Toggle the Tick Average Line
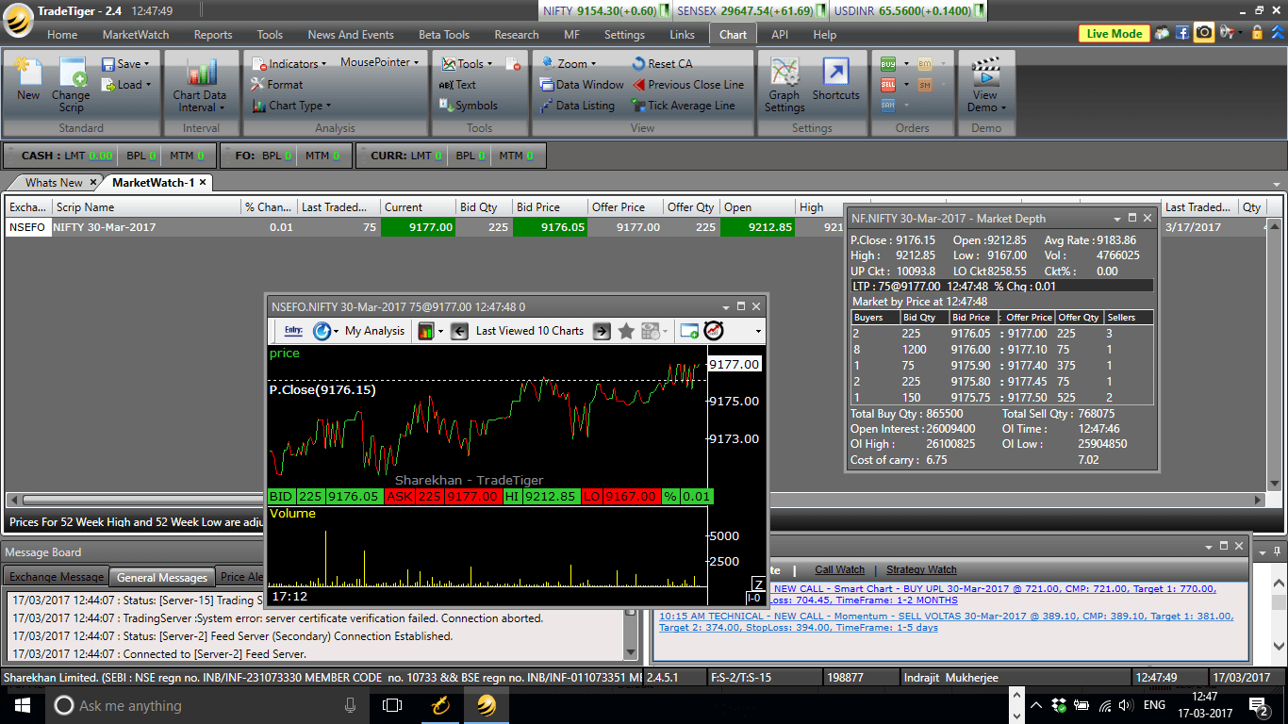Image resolution: width=1288 pixels, height=724 pixels. [682, 106]
